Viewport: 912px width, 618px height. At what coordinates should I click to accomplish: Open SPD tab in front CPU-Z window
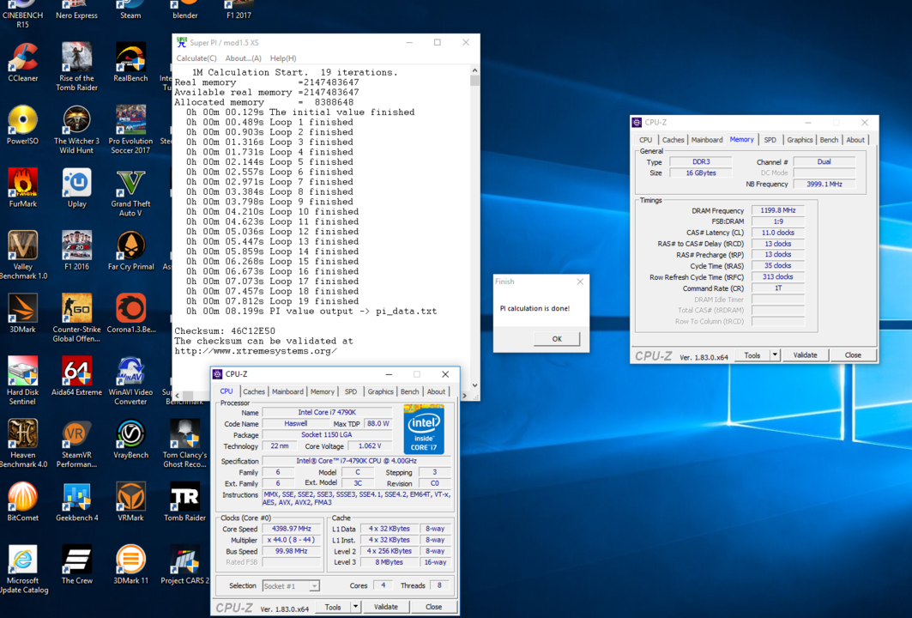pos(351,391)
